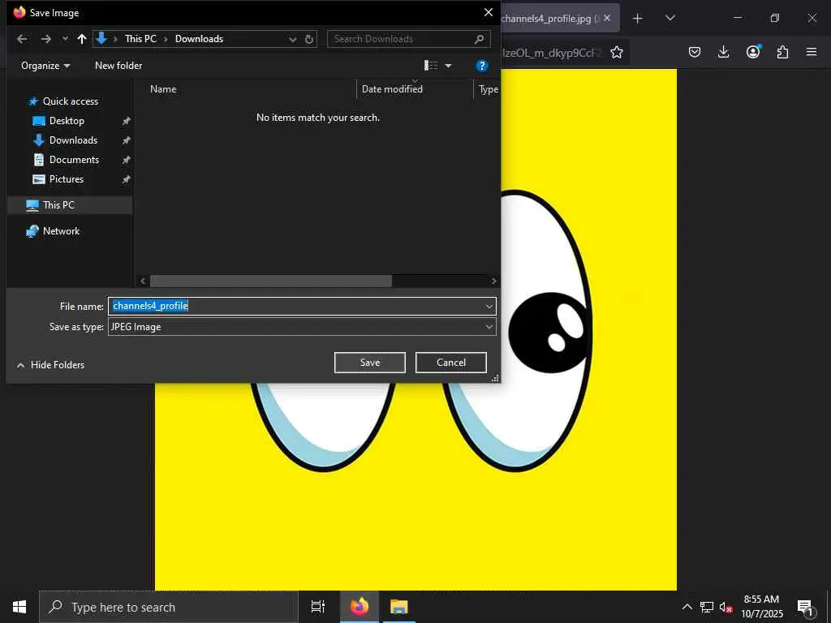Refresh the Downloads folder listing
Viewport: 831px width, 623px height.
(x=309, y=39)
